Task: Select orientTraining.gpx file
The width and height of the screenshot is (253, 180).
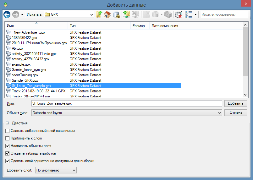Action: click(x=25, y=75)
